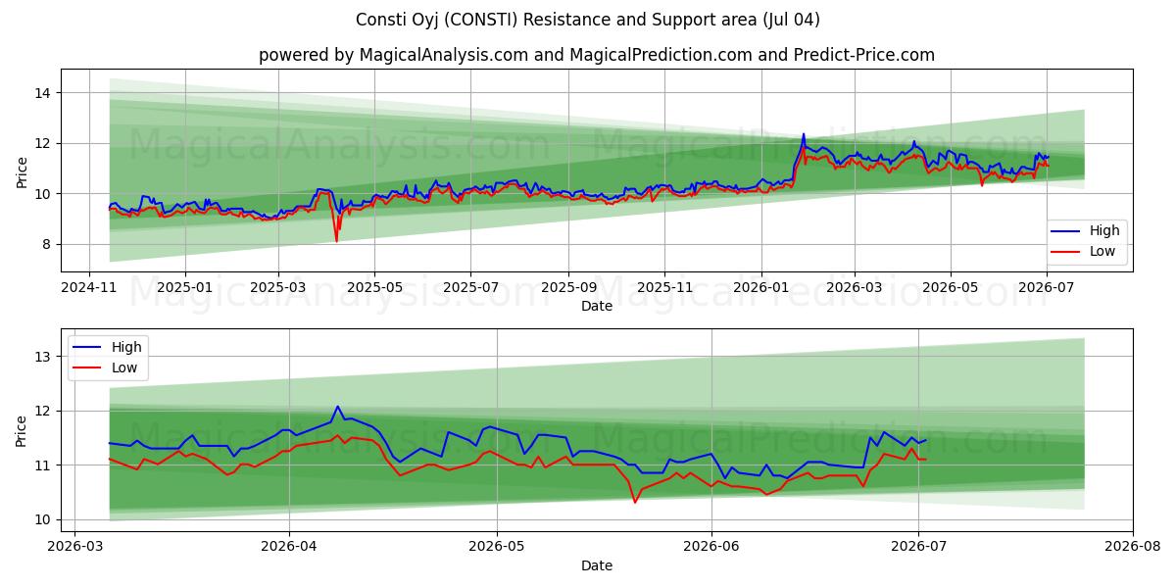The height and width of the screenshot is (588, 1176).
Task: Click the '2026-04' date tick on the lower chart
Action: click(290, 547)
